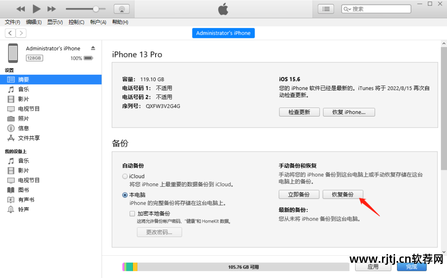Go forward with the right chevron
This screenshot has width=447, height=278.
pos(21,33)
